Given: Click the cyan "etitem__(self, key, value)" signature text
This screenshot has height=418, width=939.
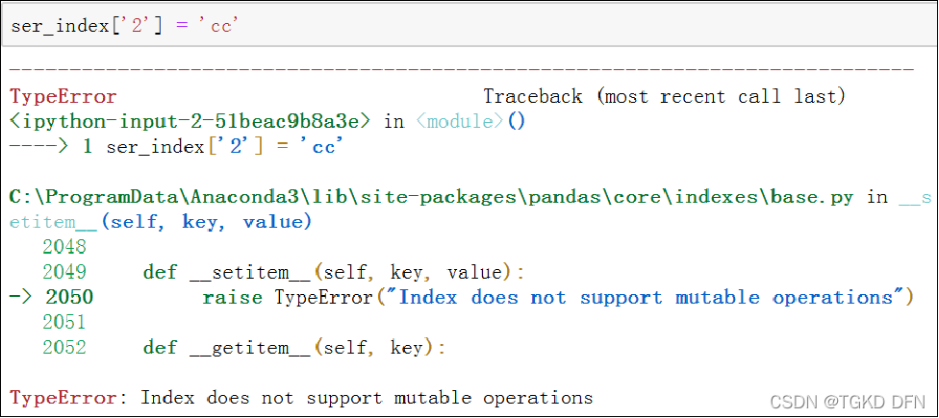Looking at the screenshot, I should (161, 223).
